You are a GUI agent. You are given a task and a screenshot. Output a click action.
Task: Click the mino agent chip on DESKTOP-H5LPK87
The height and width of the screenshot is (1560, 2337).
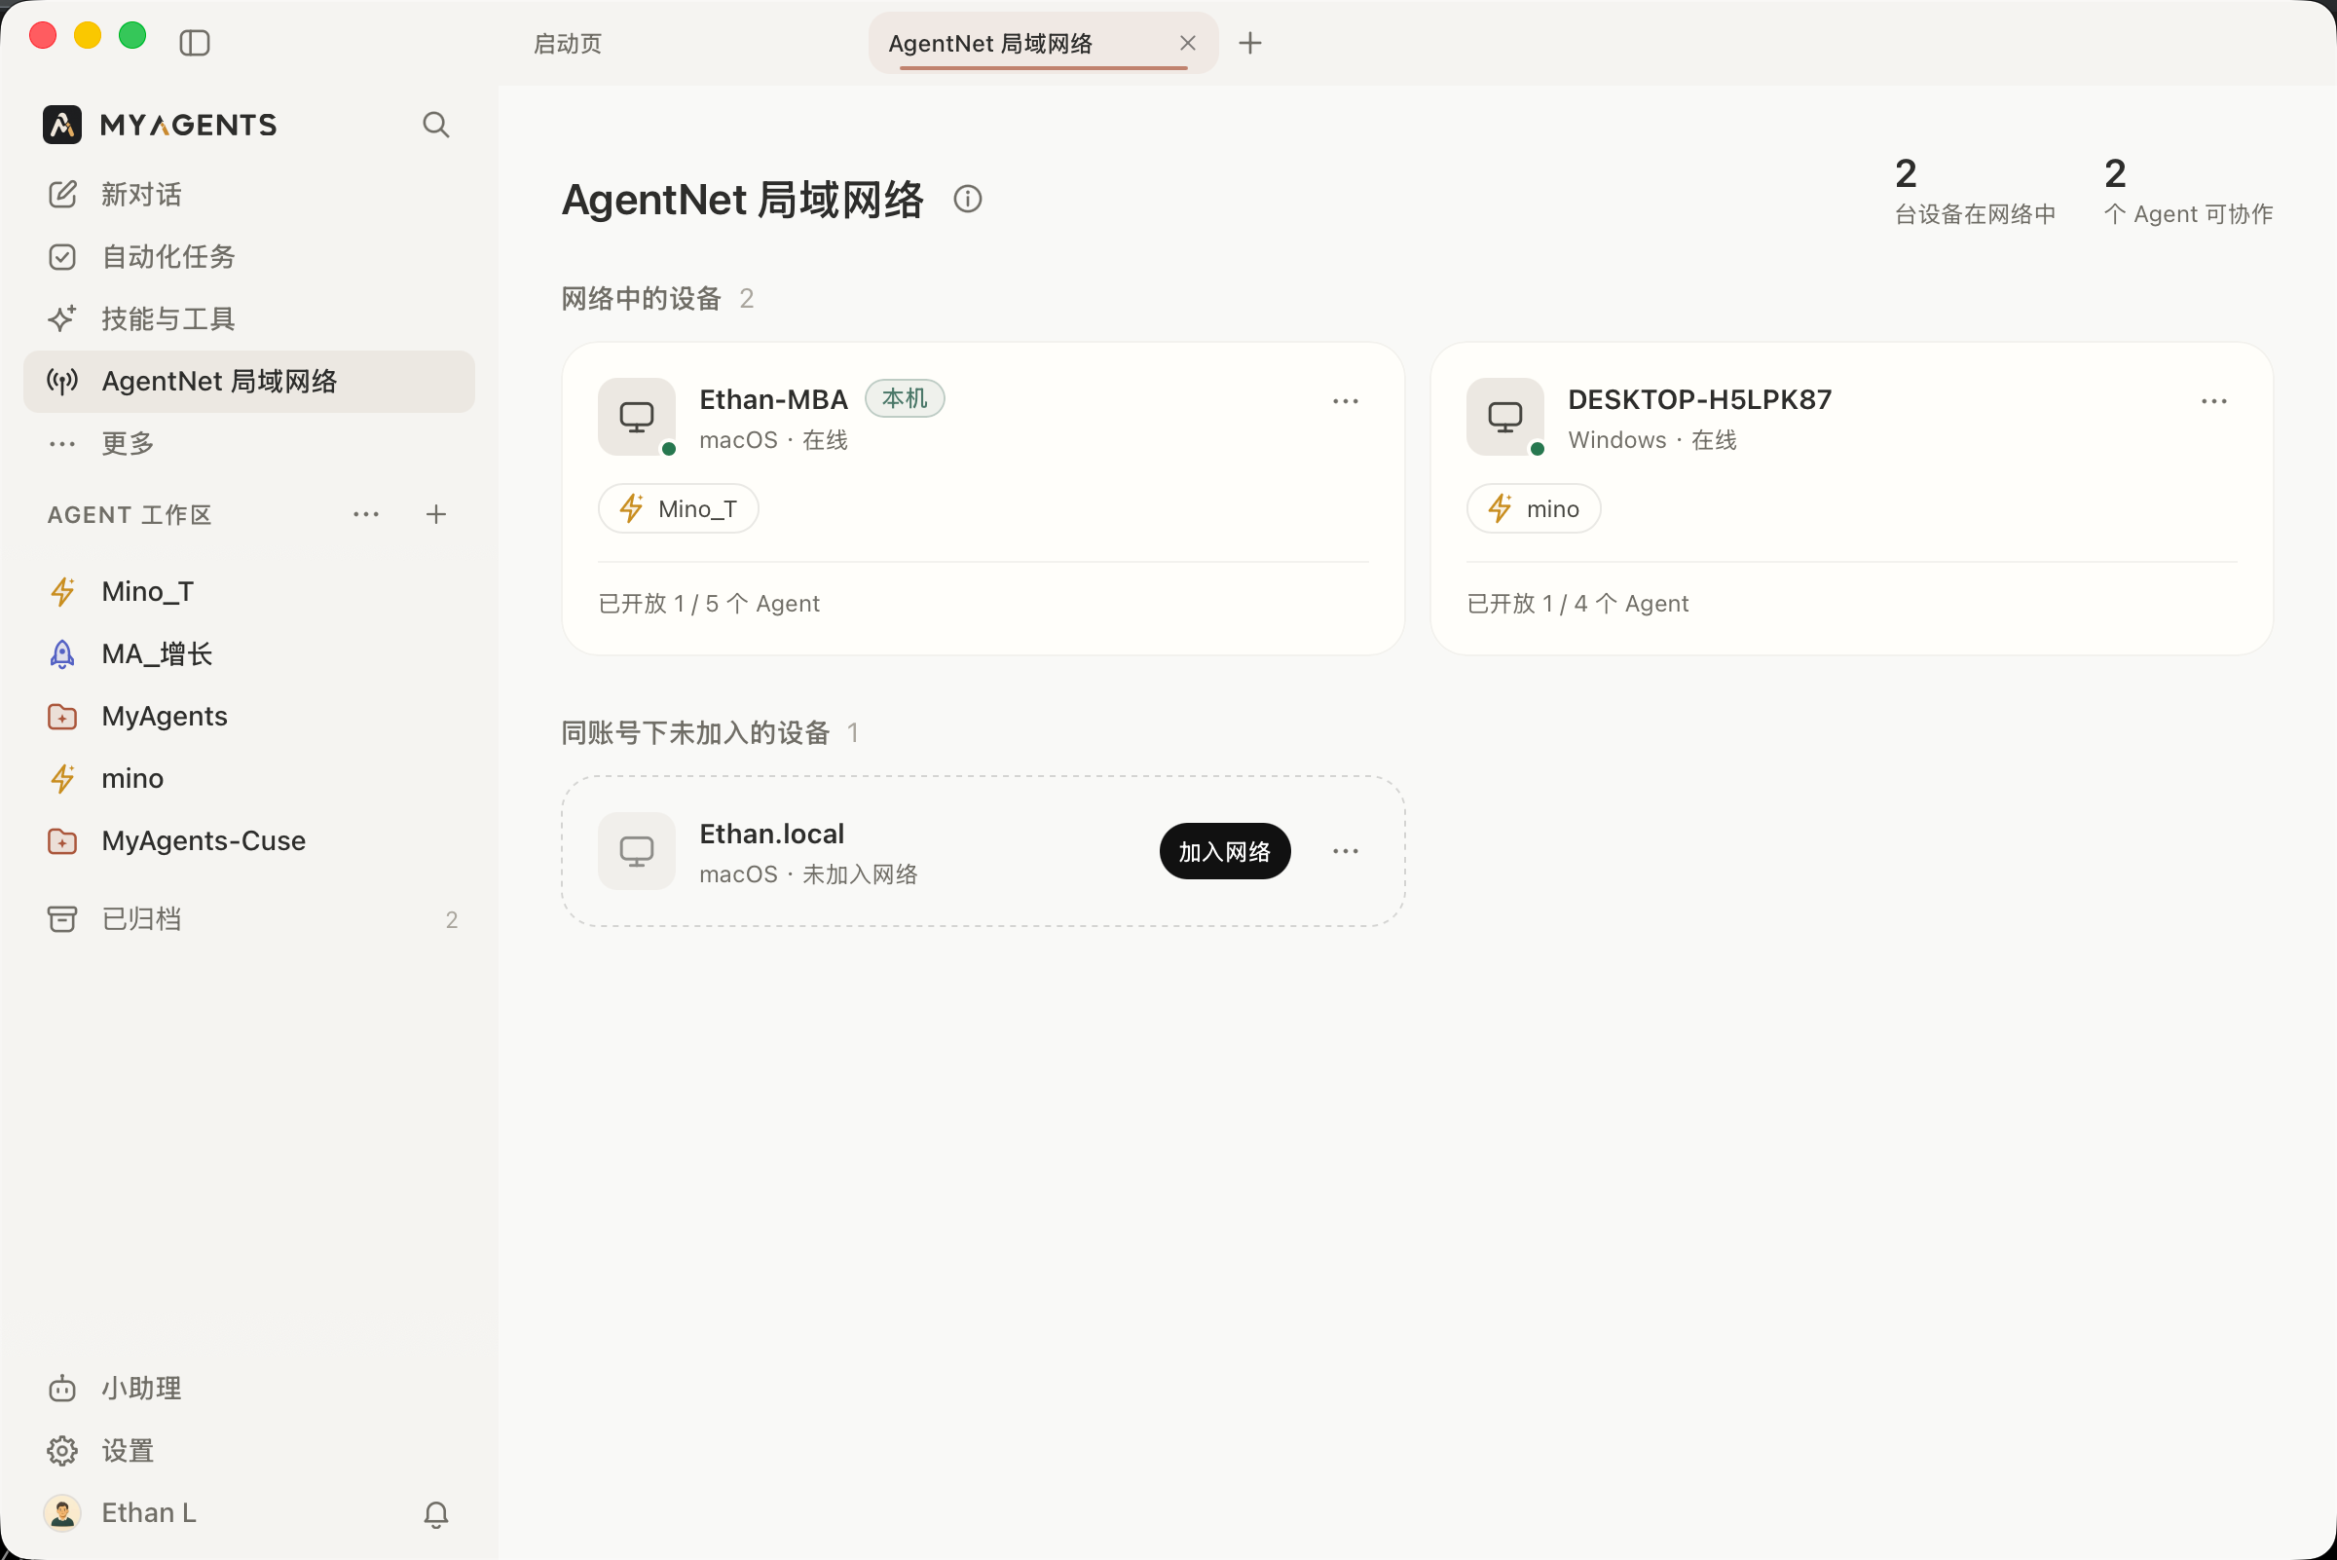[x=1533, y=508]
